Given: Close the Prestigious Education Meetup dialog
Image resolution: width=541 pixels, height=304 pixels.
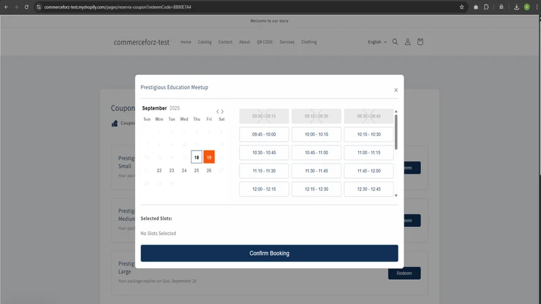Looking at the screenshot, I should pyautogui.click(x=396, y=90).
